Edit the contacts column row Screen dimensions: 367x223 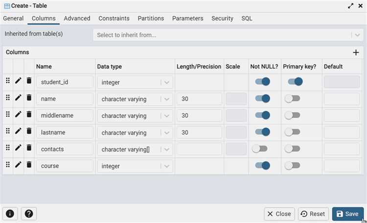click(x=18, y=148)
